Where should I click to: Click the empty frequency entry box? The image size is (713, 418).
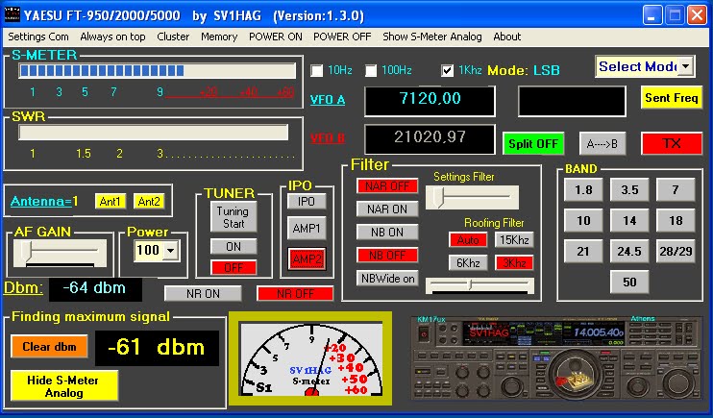572,101
